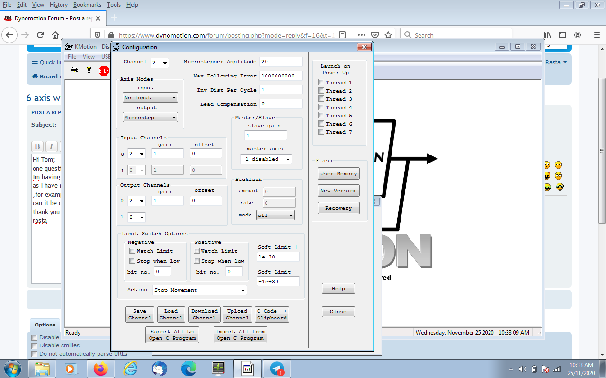Click the Download Channel button
Viewport: 606px width, 378px height.
(x=204, y=314)
